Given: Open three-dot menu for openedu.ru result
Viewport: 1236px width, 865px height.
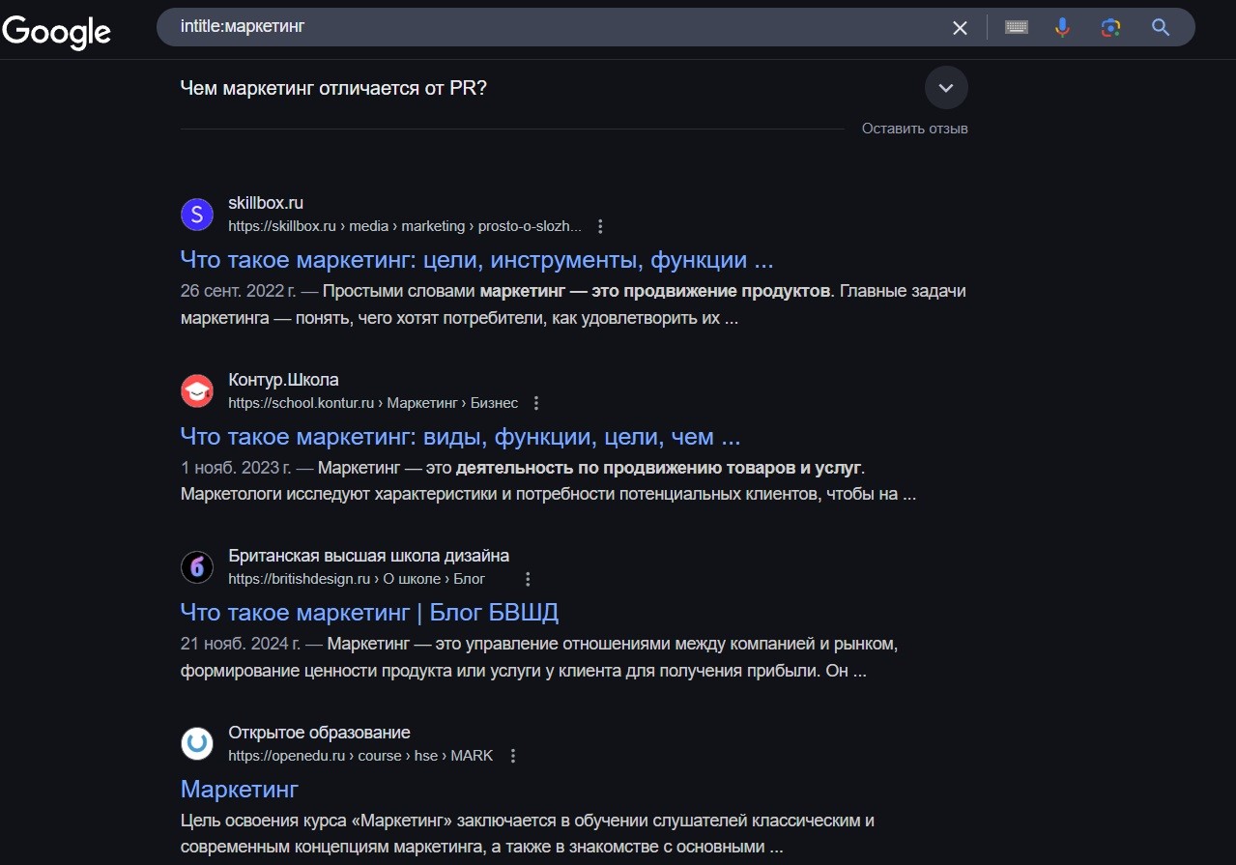Looking at the screenshot, I should [513, 756].
